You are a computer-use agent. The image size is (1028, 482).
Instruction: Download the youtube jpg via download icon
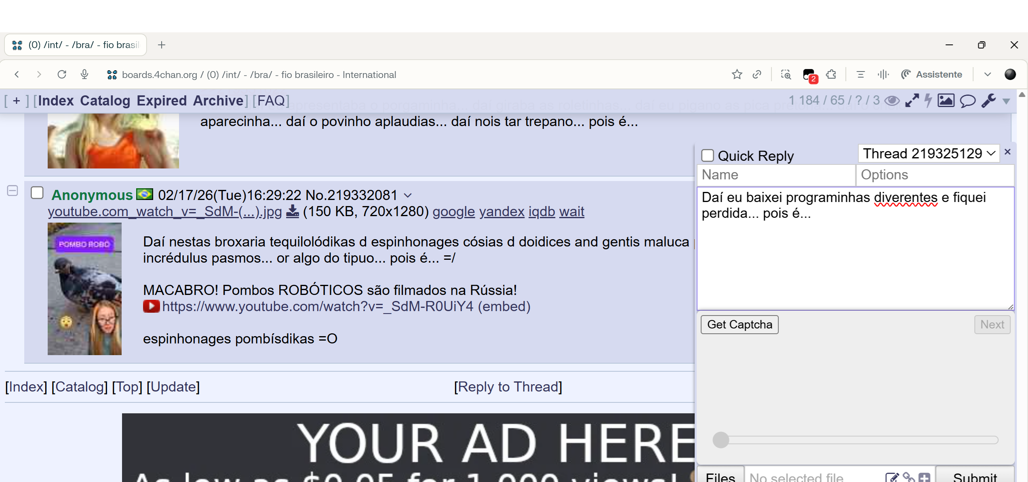(293, 211)
